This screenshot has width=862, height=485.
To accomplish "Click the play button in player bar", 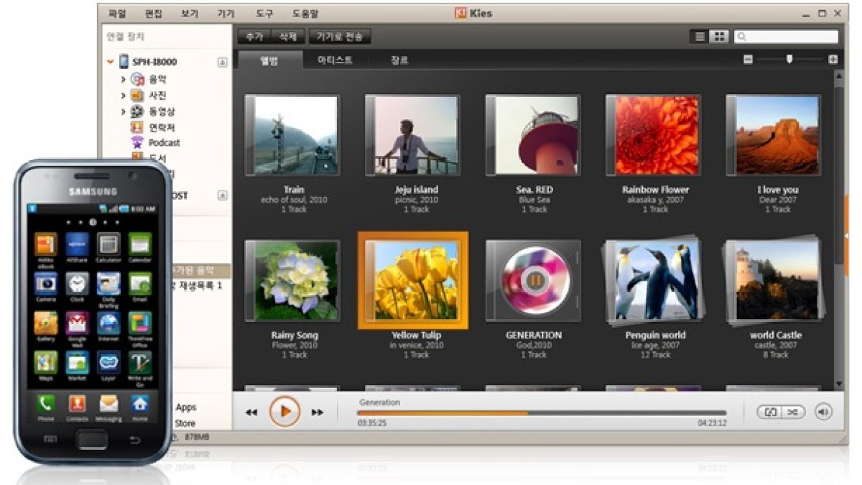I will tap(284, 412).
